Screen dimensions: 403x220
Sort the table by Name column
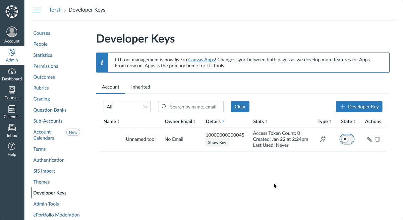pyautogui.click(x=111, y=122)
